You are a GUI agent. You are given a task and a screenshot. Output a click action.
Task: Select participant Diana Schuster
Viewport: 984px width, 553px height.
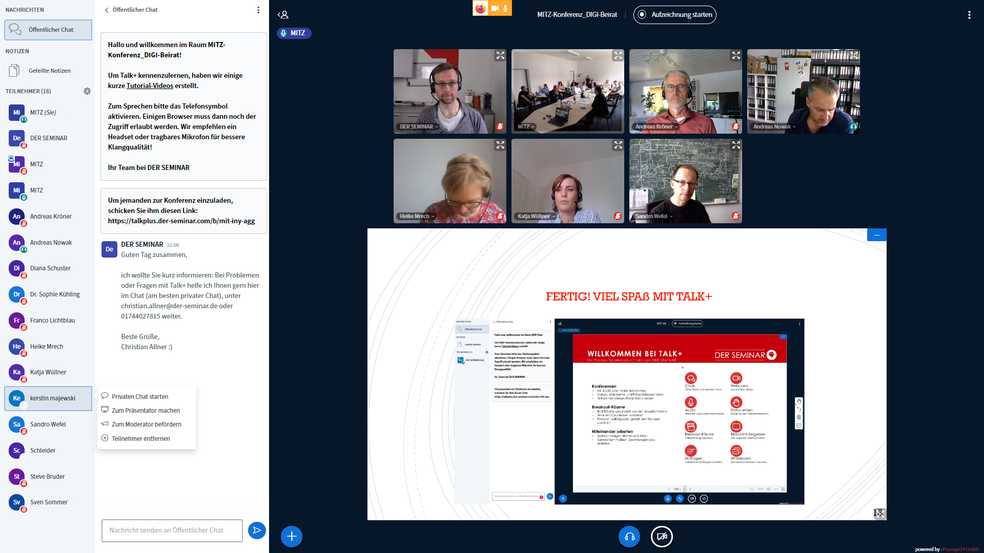(48, 268)
